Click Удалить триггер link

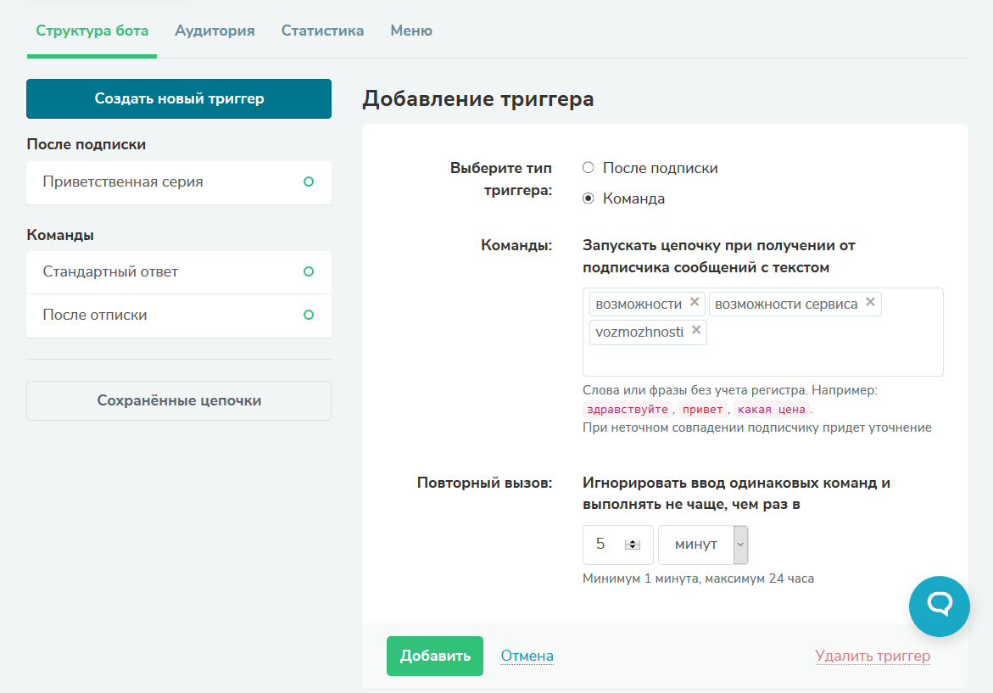[x=873, y=656]
